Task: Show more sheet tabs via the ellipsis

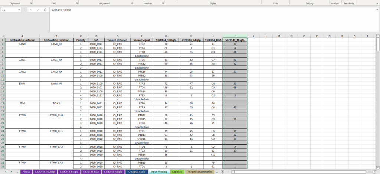Action: pyautogui.click(x=217, y=172)
